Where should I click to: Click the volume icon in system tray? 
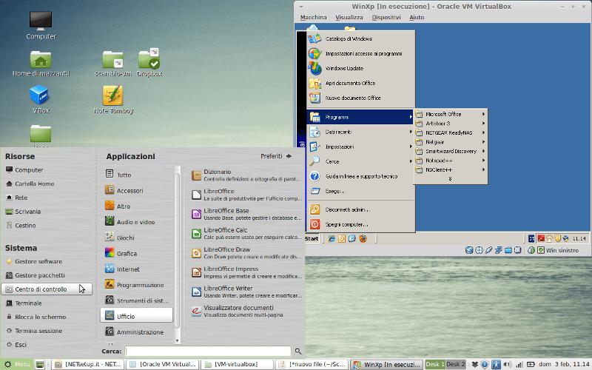[x=507, y=364]
